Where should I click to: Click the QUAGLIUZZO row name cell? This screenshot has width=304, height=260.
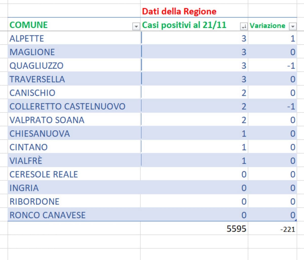(36, 66)
